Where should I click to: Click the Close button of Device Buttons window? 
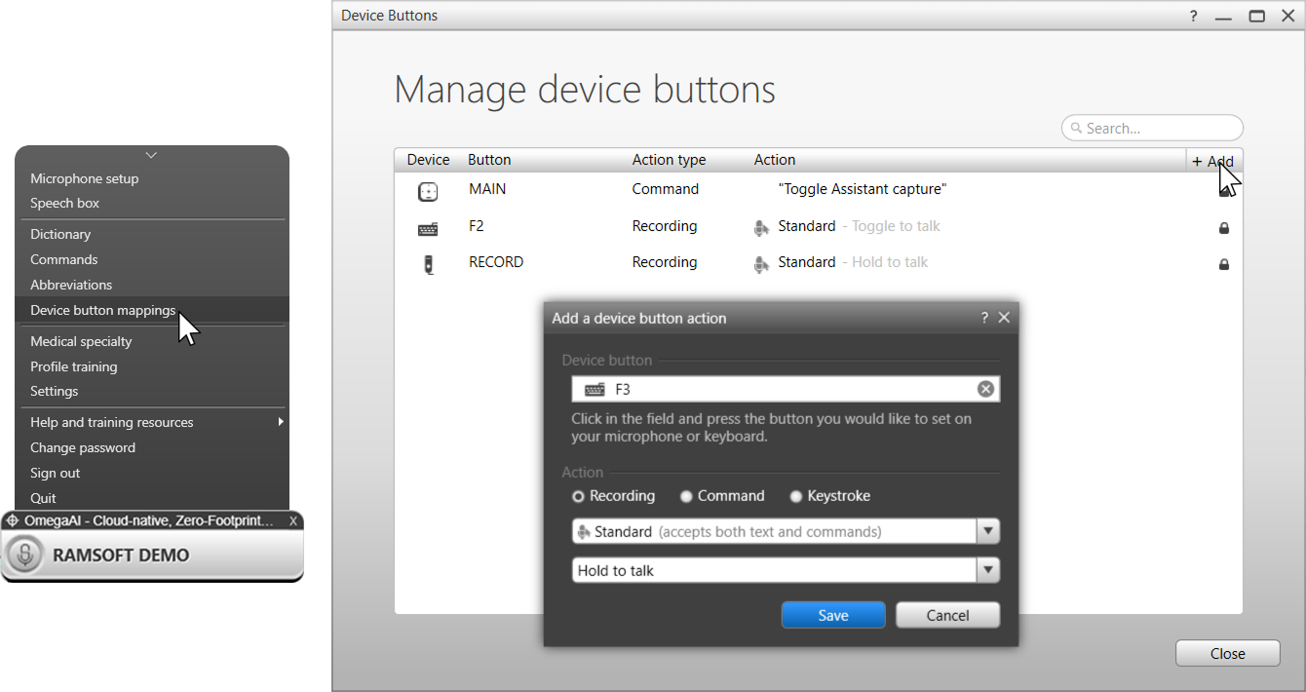[1228, 654]
